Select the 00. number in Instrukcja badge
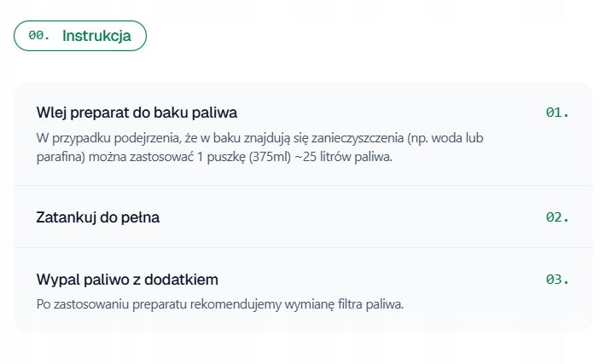 (x=39, y=36)
